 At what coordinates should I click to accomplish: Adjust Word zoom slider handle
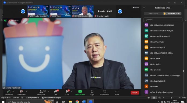[172, 98]
